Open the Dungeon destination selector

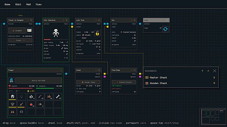coord(17,31)
